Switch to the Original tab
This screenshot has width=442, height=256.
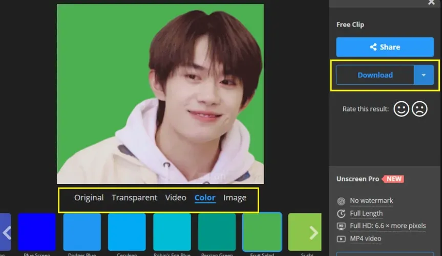[x=89, y=198]
